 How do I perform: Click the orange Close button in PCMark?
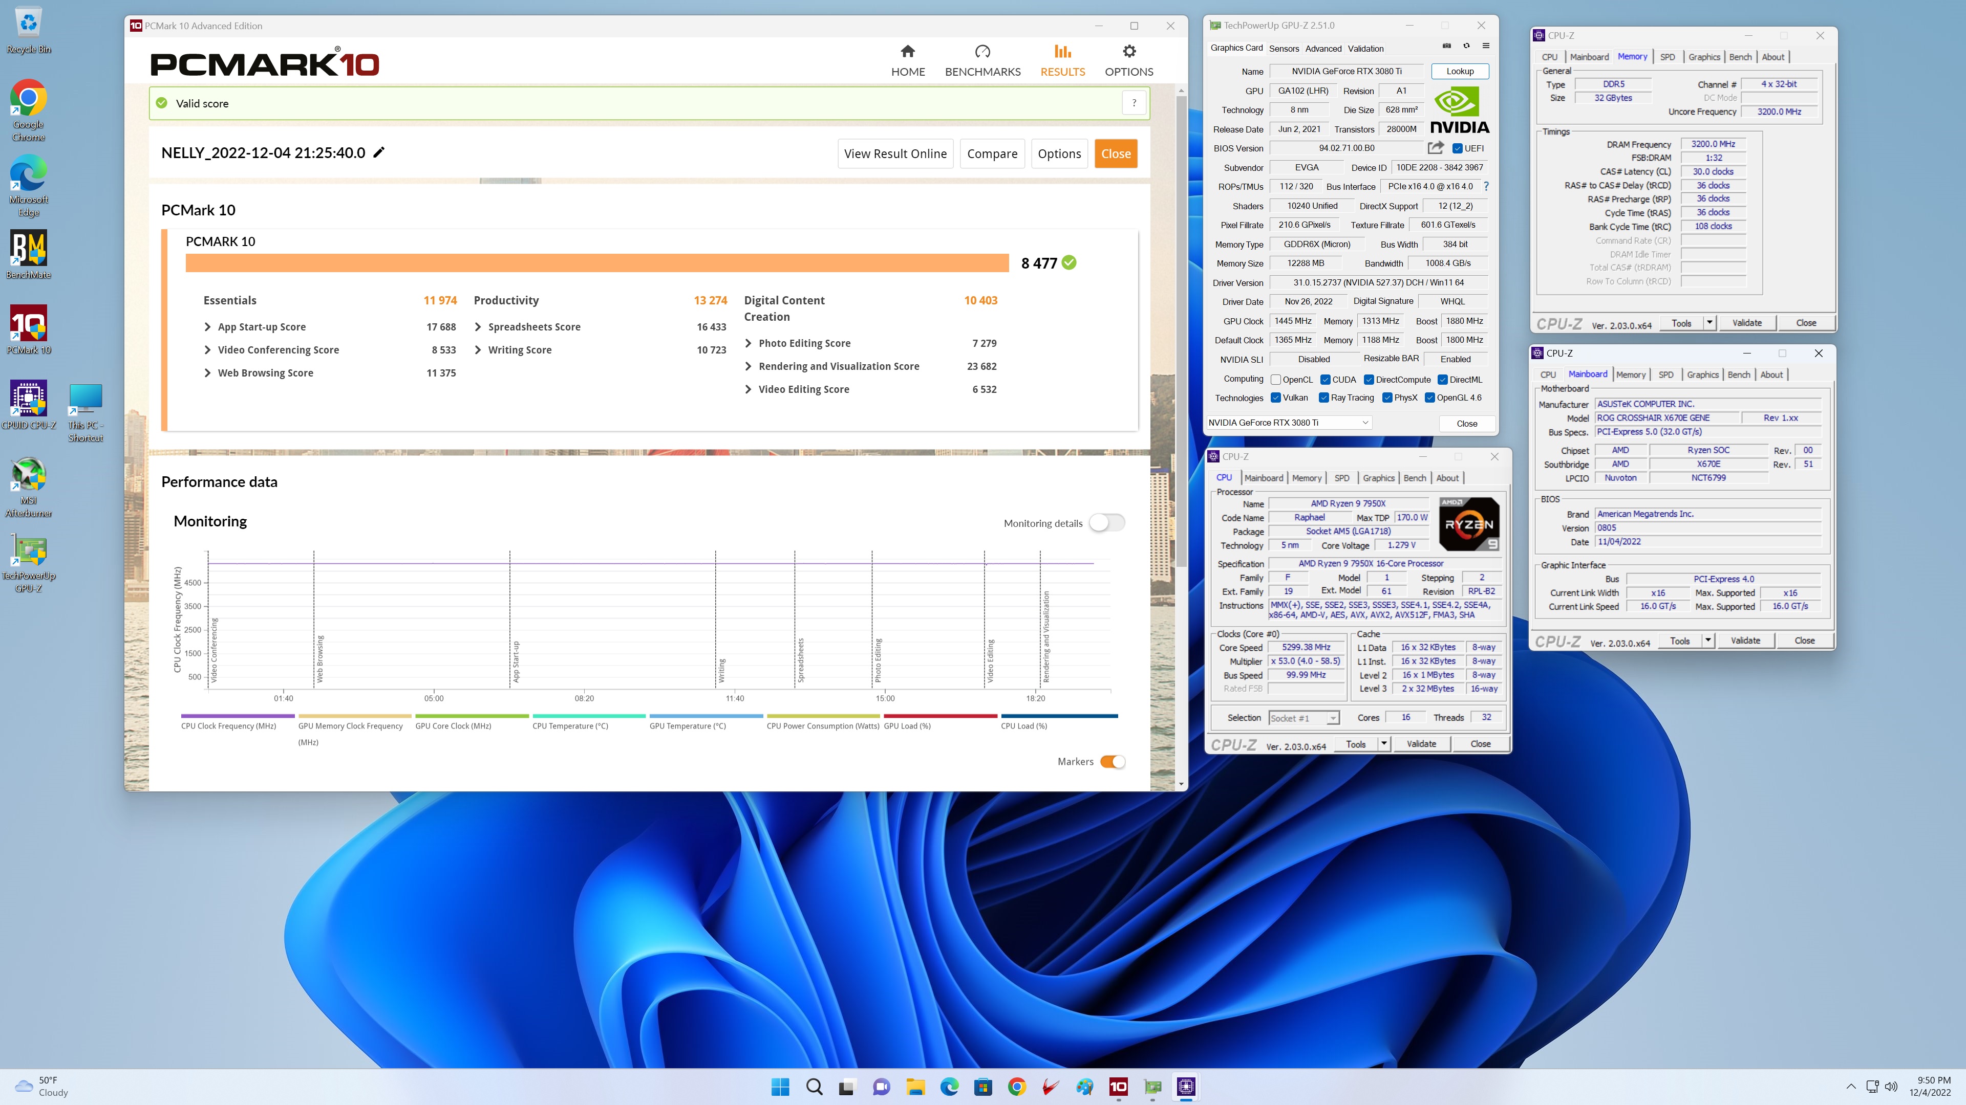click(x=1116, y=153)
